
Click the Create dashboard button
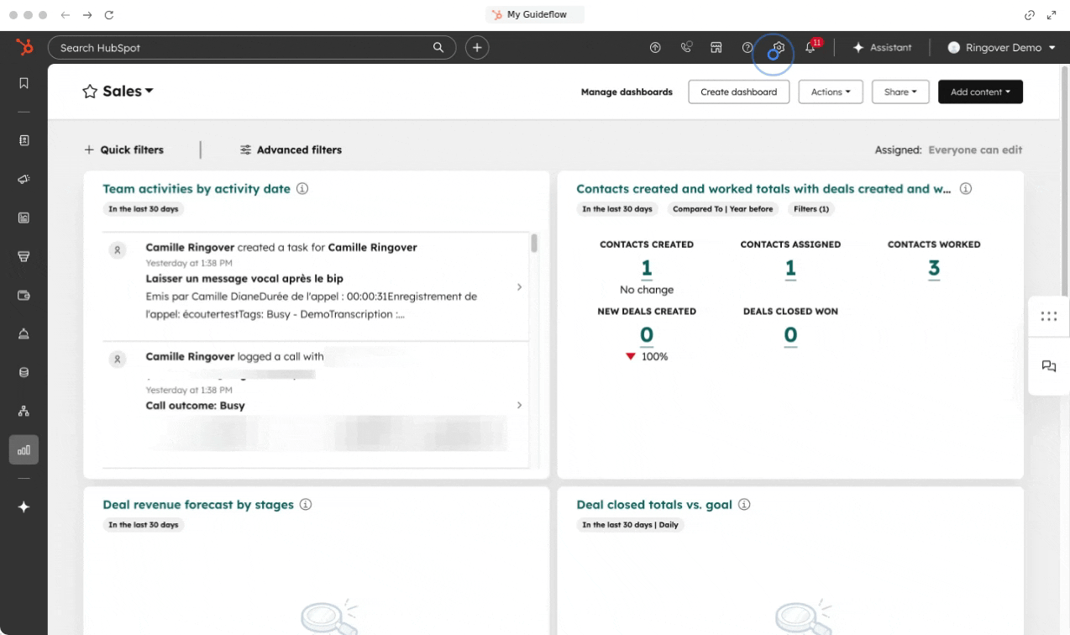coord(738,92)
